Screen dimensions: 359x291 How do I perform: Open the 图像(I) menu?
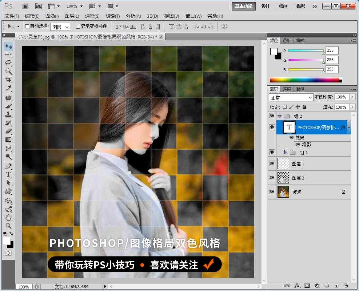point(52,16)
